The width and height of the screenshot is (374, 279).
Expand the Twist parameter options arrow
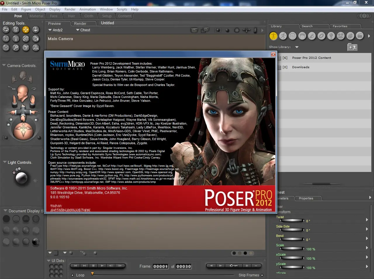tap(367, 220)
